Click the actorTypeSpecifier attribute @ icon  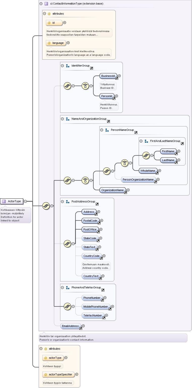coord(46,375)
